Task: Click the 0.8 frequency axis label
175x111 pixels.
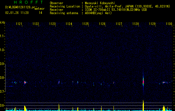Action: coord(2,78)
